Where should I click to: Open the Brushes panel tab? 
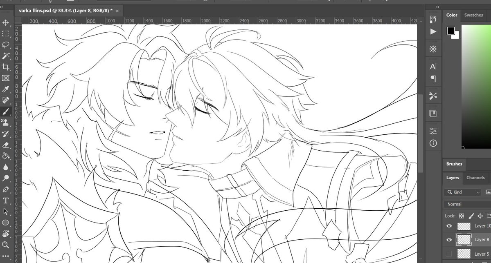tap(454, 164)
